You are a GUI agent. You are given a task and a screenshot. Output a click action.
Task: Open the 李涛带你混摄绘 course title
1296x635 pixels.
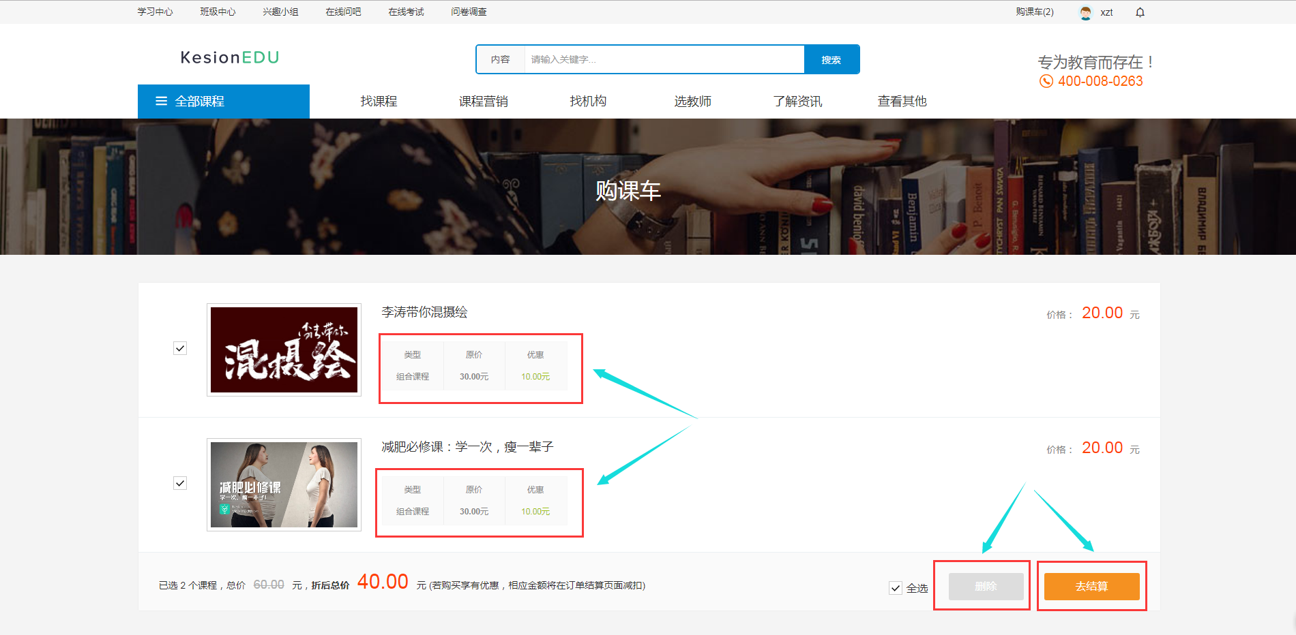[x=426, y=313]
